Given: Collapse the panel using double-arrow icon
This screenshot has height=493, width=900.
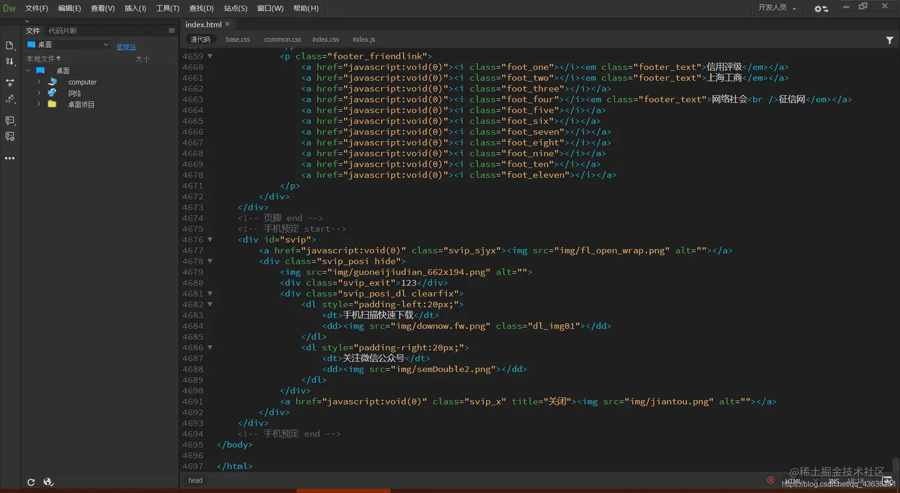Looking at the screenshot, I should (x=27, y=21).
